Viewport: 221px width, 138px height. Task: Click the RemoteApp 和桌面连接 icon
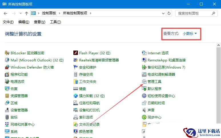(144, 60)
